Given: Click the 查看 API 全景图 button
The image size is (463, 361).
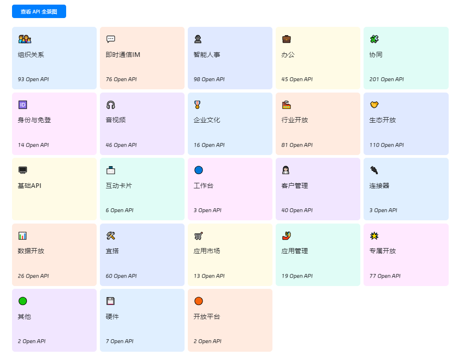Looking at the screenshot, I should [x=39, y=12].
